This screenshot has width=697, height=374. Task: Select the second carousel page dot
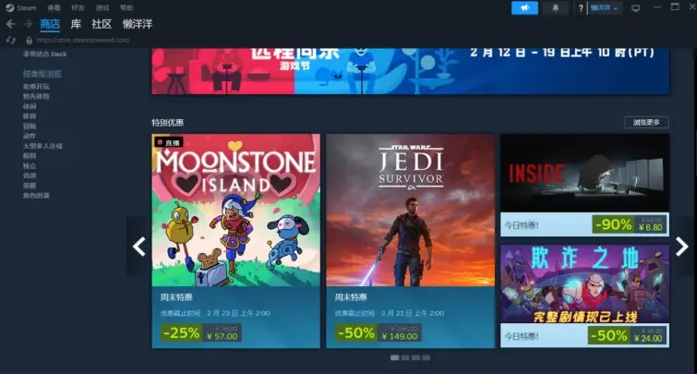(405, 357)
